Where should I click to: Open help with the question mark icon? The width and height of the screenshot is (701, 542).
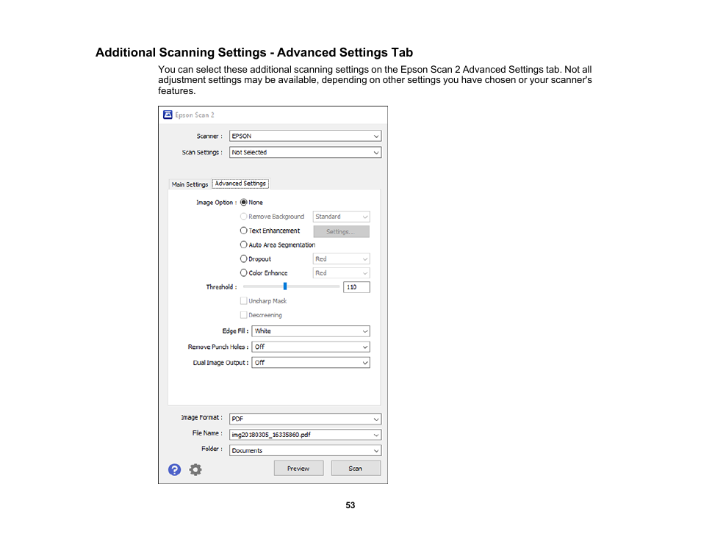click(174, 469)
